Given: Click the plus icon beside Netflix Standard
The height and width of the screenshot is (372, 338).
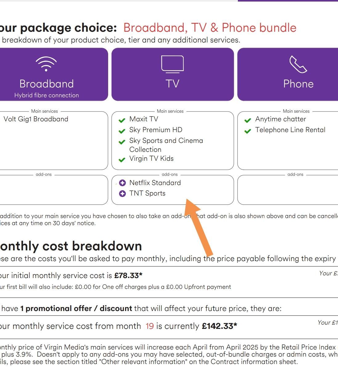Looking at the screenshot, I should click(x=122, y=183).
